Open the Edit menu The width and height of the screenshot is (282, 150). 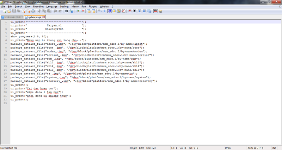(10, 6)
